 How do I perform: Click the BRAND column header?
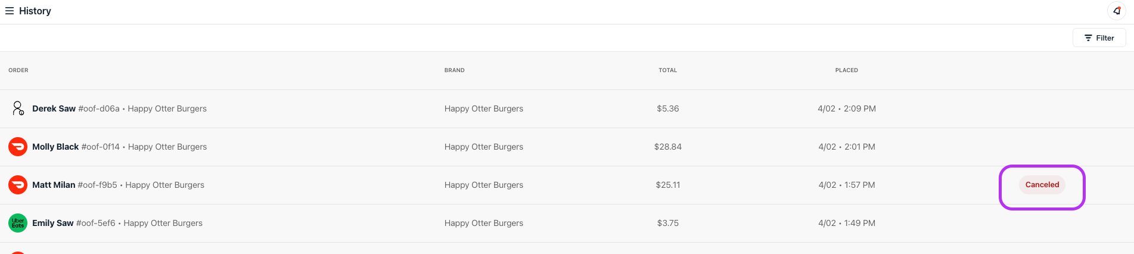pyautogui.click(x=454, y=70)
